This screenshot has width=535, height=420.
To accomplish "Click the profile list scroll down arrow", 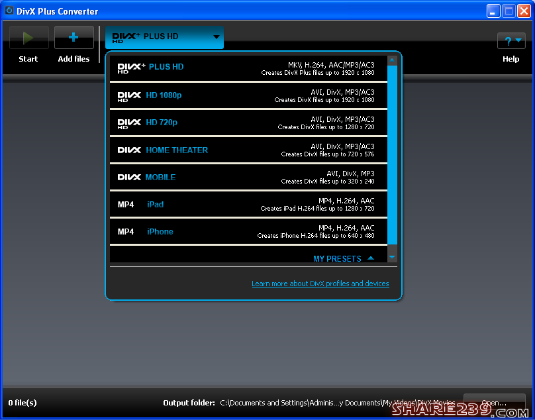I will point(392,257).
